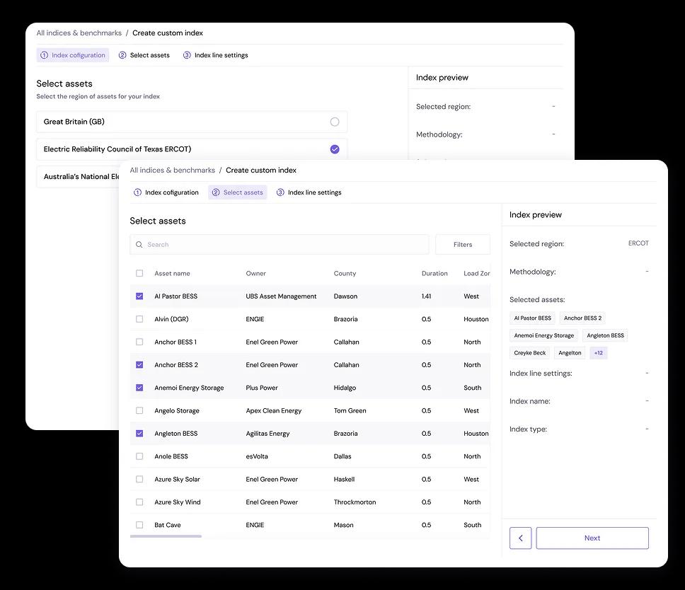Image resolution: width=685 pixels, height=590 pixels.
Task: Click the step 2 'Select assets' icon
Action: (215, 192)
